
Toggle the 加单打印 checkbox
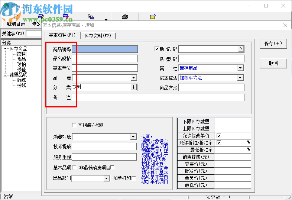(x=134, y=178)
